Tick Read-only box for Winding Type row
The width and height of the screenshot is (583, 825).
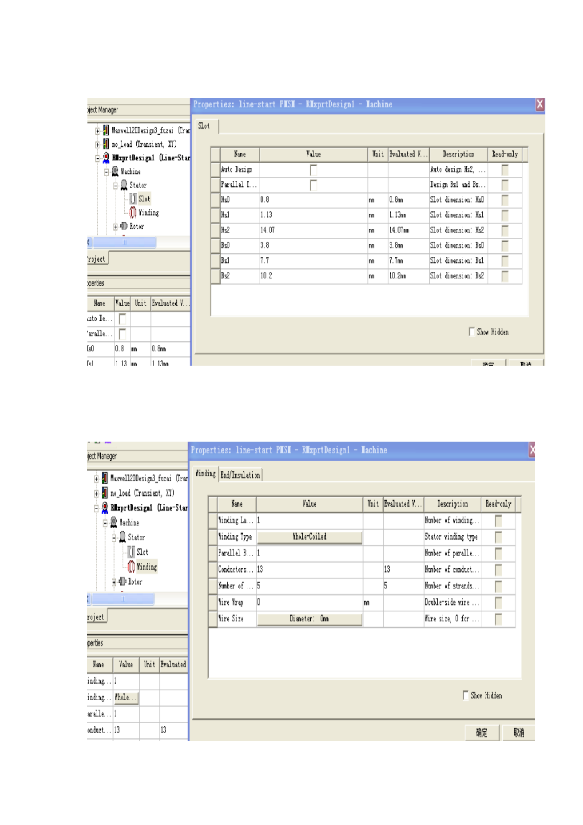click(498, 537)
